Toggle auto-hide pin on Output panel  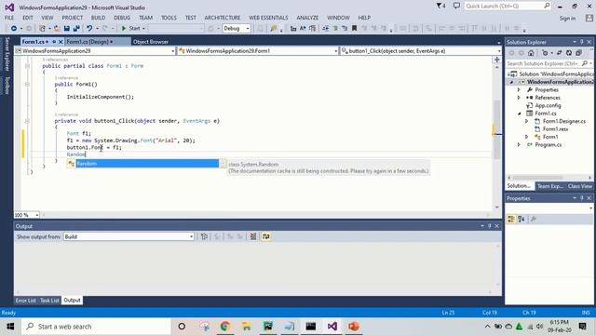pos(490,226)
